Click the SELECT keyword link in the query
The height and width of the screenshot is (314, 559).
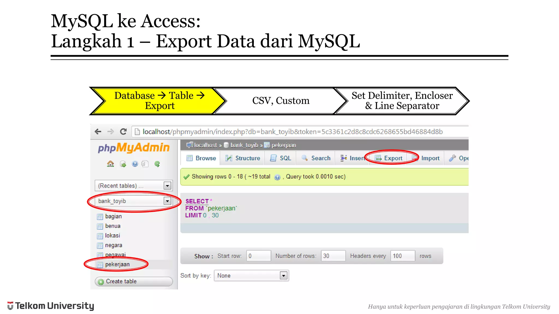point(197,201)
